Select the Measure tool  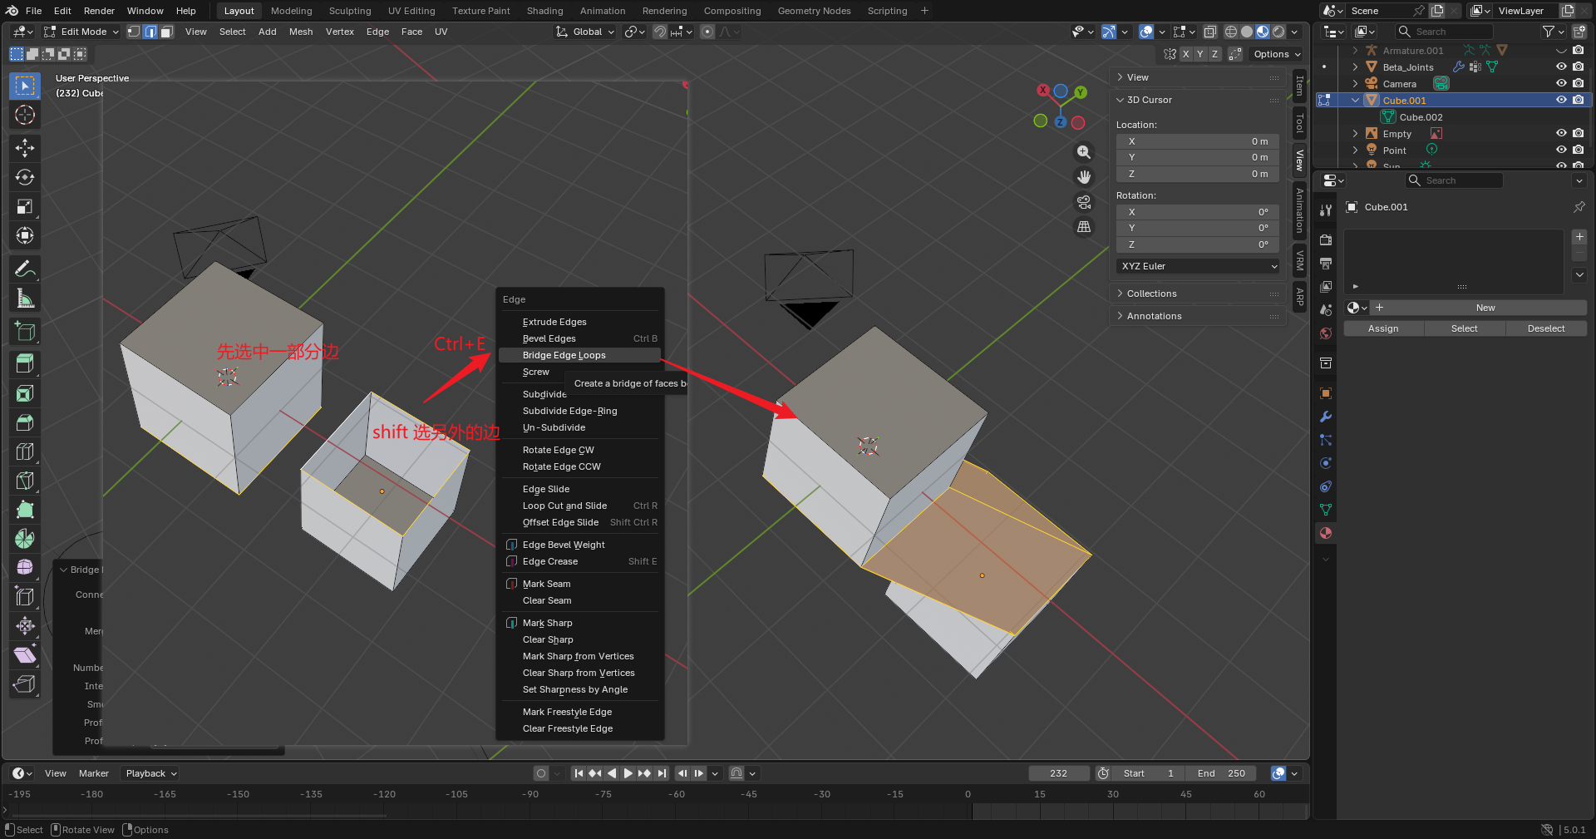pyautogui.click(x=25, y=299)
